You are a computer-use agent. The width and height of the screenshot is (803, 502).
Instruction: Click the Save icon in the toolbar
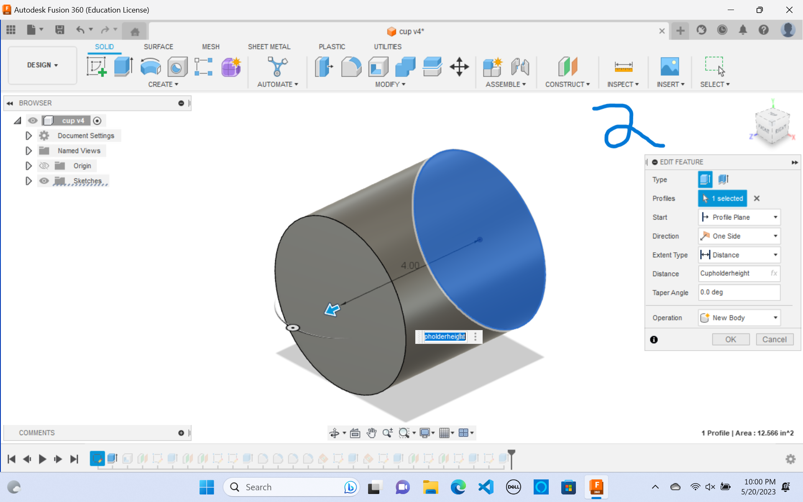pyautogui.click(x=59, y=30)
